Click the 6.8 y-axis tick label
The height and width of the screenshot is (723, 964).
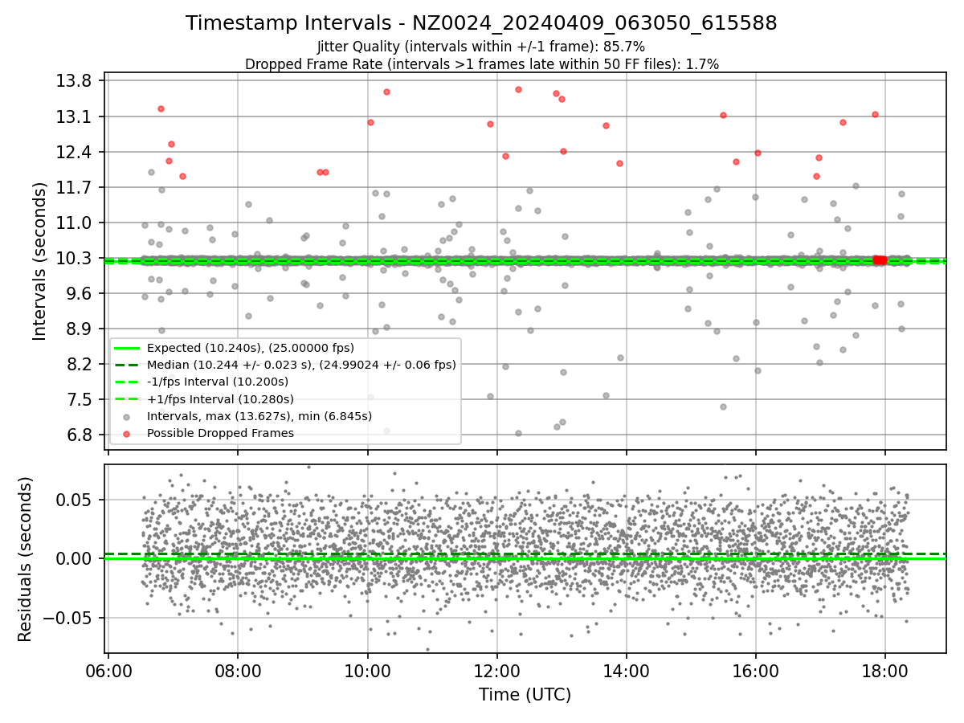80,435
